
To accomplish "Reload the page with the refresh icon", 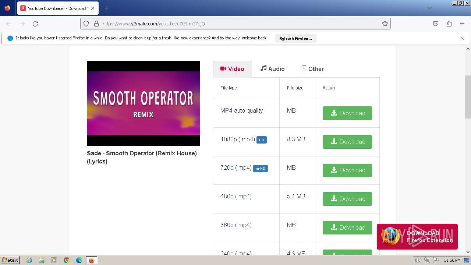I will pos(35,24).
